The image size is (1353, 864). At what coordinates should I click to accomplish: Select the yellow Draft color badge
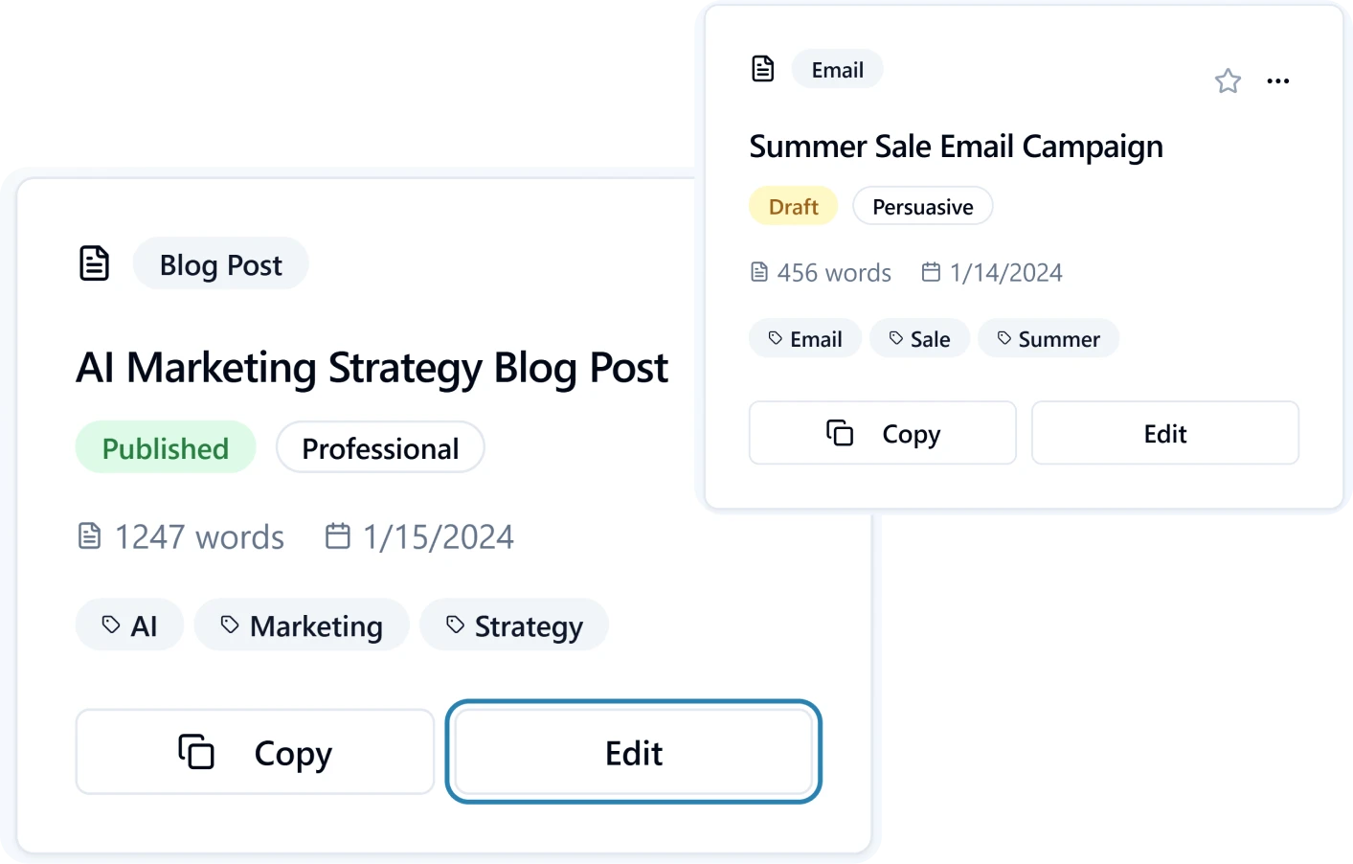pyautogui.click(x=793, y=205)
